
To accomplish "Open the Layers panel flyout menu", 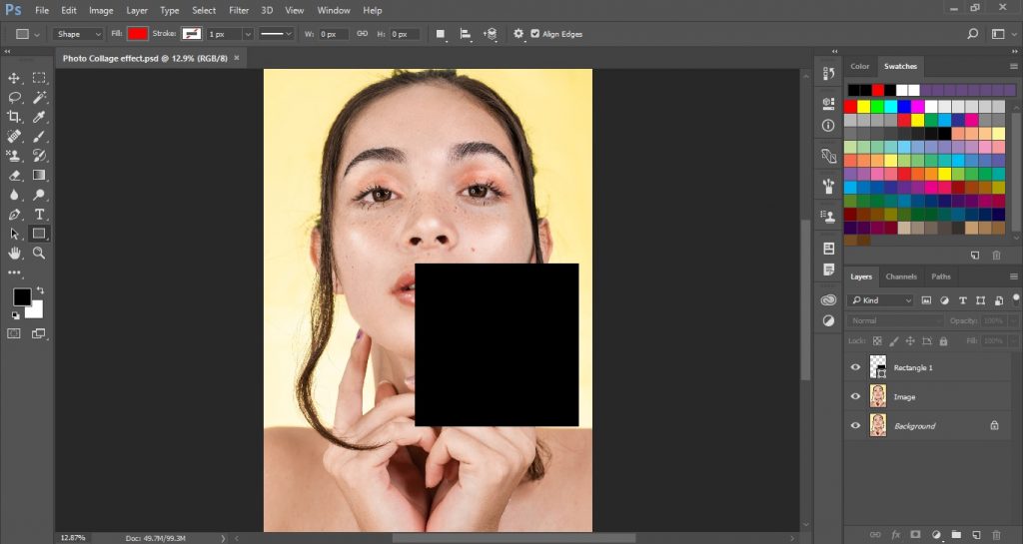I will (1013, 276).
